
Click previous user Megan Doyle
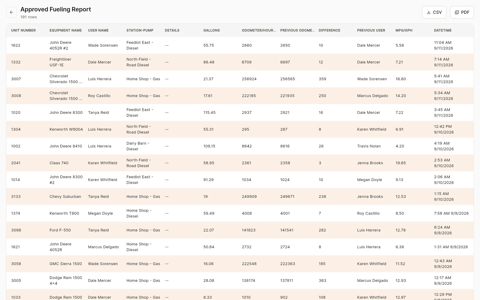[370, 180]
